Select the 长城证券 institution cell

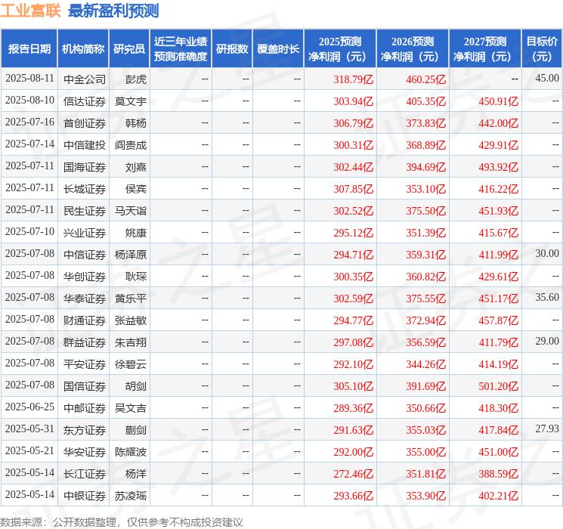click(x=85, y=189)
